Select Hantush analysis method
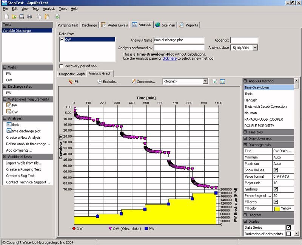This screenshot has height=245, width=302. click(269, 100)
